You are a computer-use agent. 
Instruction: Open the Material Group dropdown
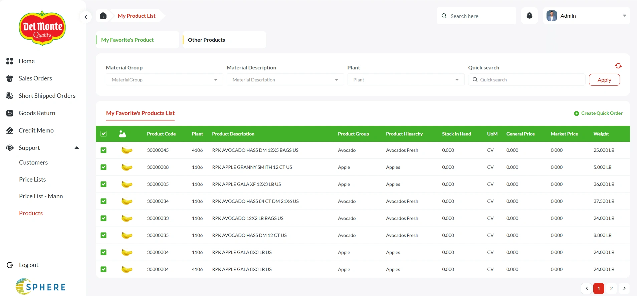pyautogui.click(x=164, y=80)
